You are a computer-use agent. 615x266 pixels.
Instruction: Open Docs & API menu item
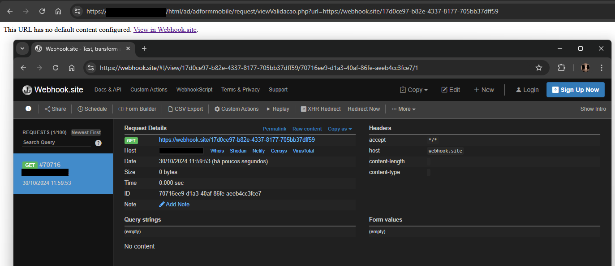pos(108,90)
